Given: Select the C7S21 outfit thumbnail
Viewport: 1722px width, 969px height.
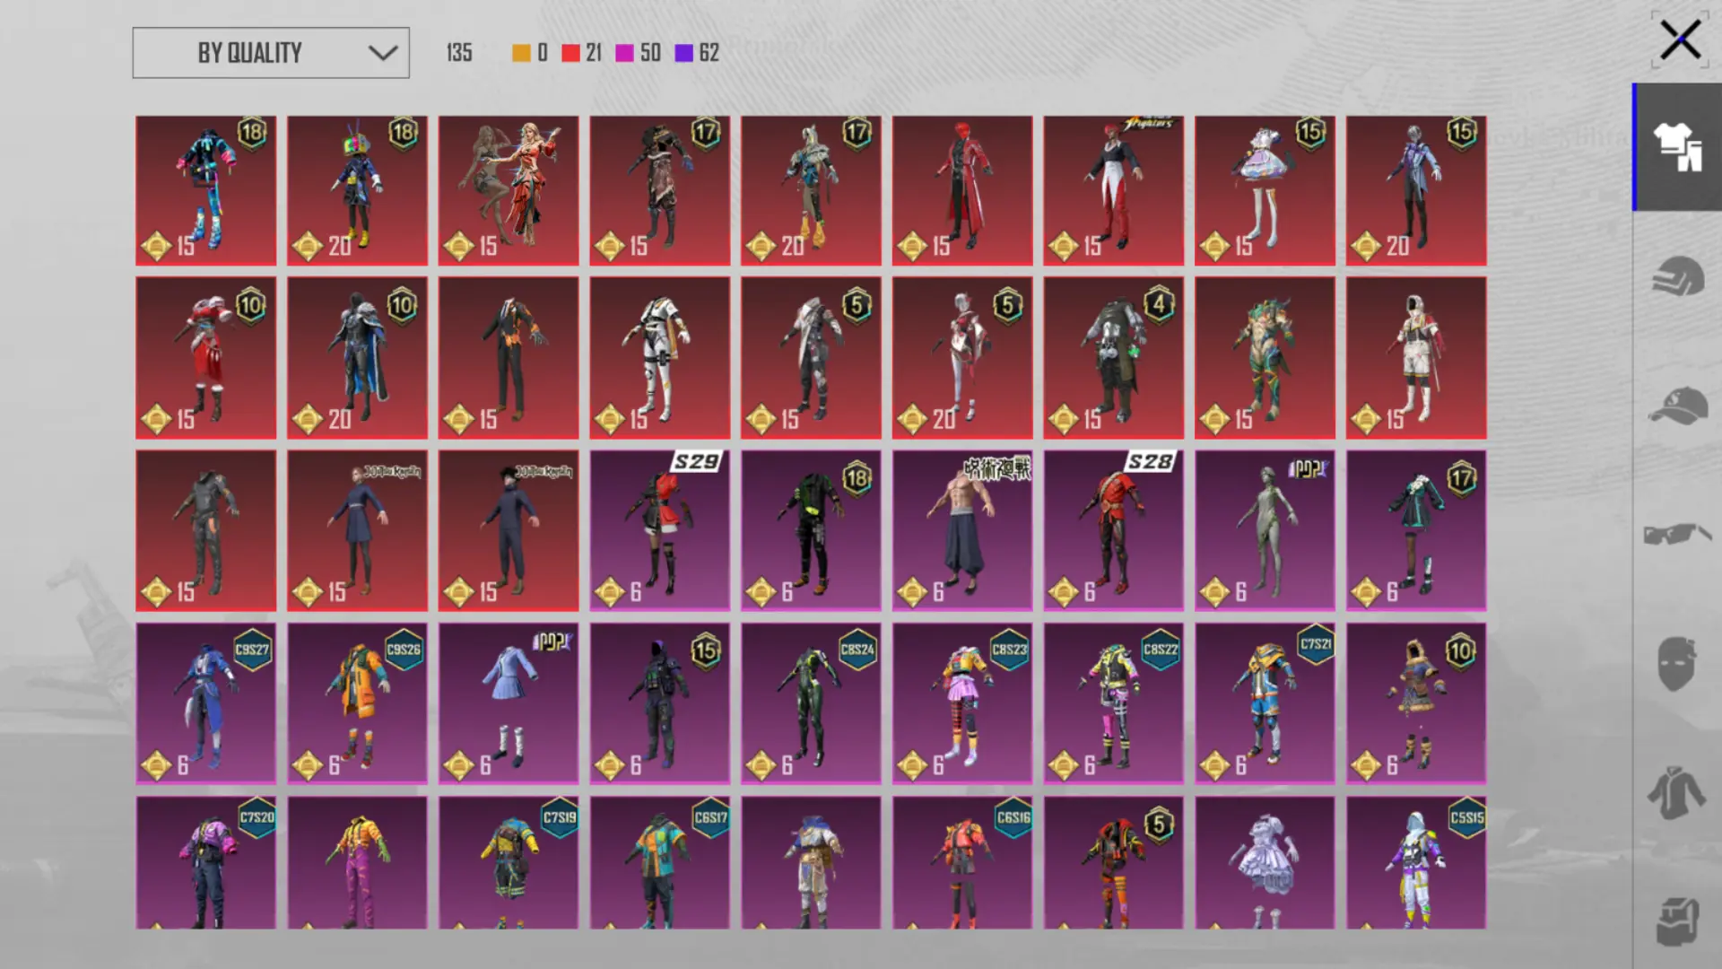Looking at the screenshot, I should [1264, 703].
